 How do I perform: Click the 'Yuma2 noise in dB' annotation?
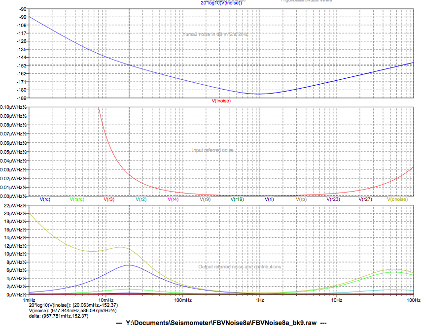(x=215, y=34)
